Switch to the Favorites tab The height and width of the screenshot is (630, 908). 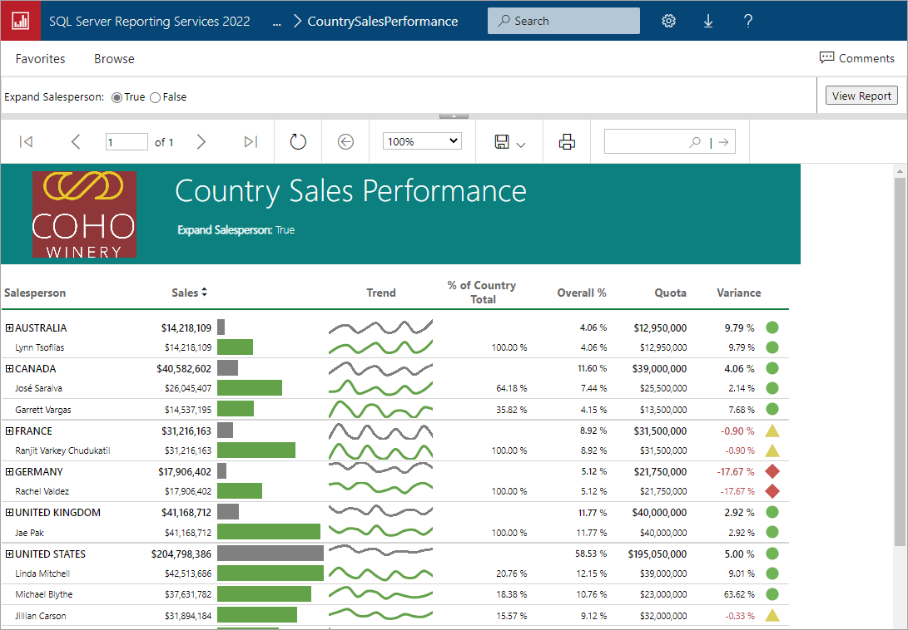(40, 58)
